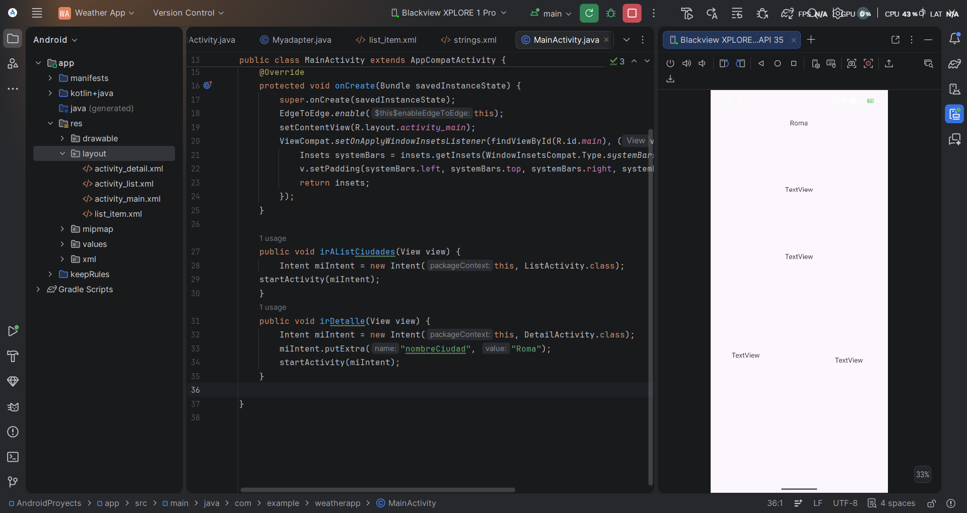Click the Apply Changes and Restart Activity icon
Image resolution: width=967 pixels, height=513 pixels.
pos(712,14)
